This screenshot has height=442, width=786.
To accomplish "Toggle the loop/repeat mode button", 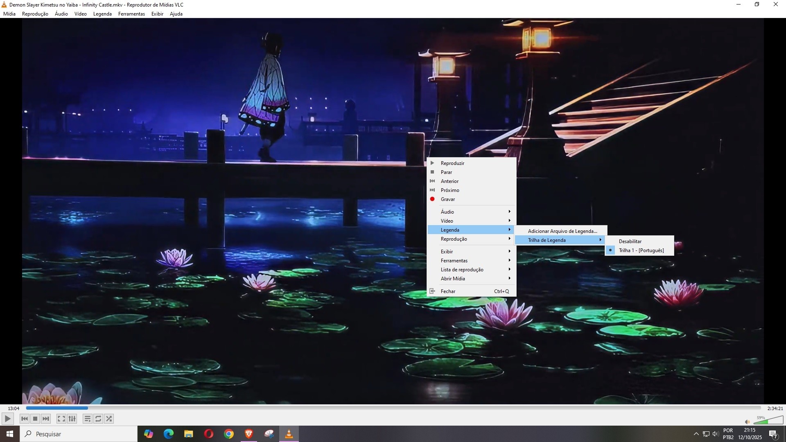I will point(98,419).
